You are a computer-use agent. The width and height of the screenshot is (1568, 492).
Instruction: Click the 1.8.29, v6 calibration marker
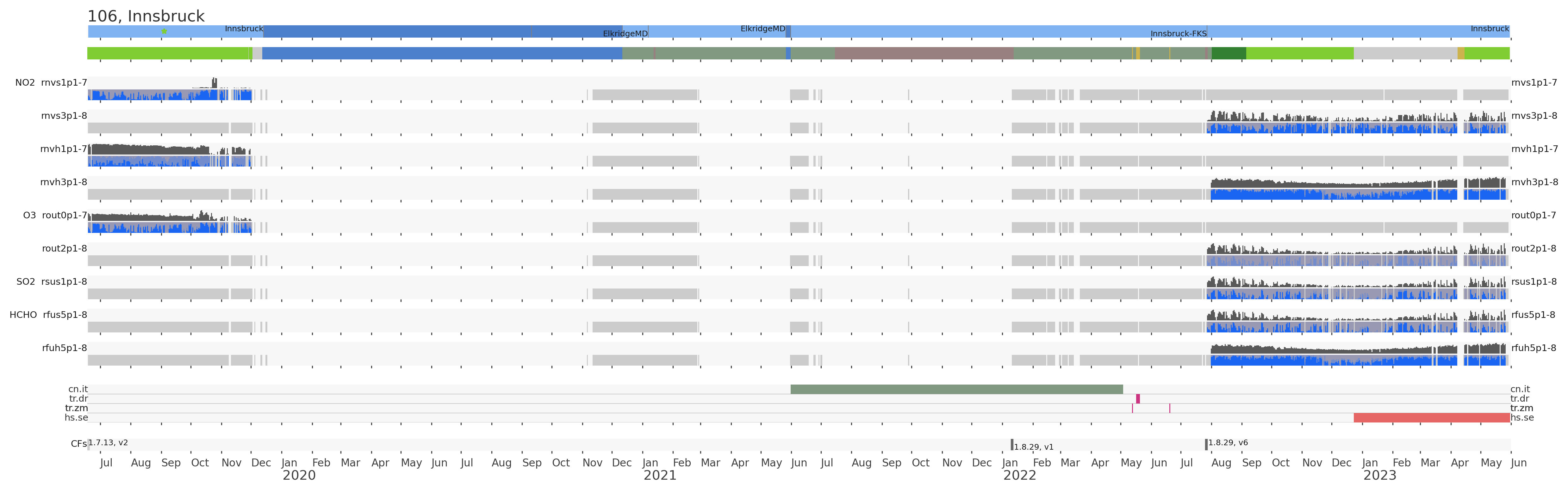1206,445
